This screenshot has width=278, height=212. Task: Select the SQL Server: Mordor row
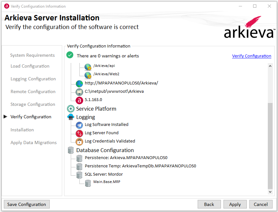104,174
